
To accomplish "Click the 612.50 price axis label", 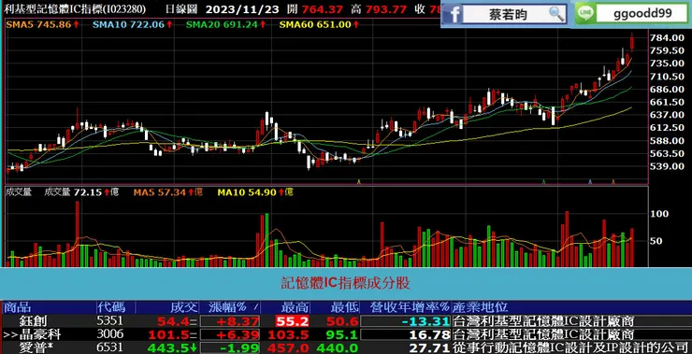I will pos(667,128).
